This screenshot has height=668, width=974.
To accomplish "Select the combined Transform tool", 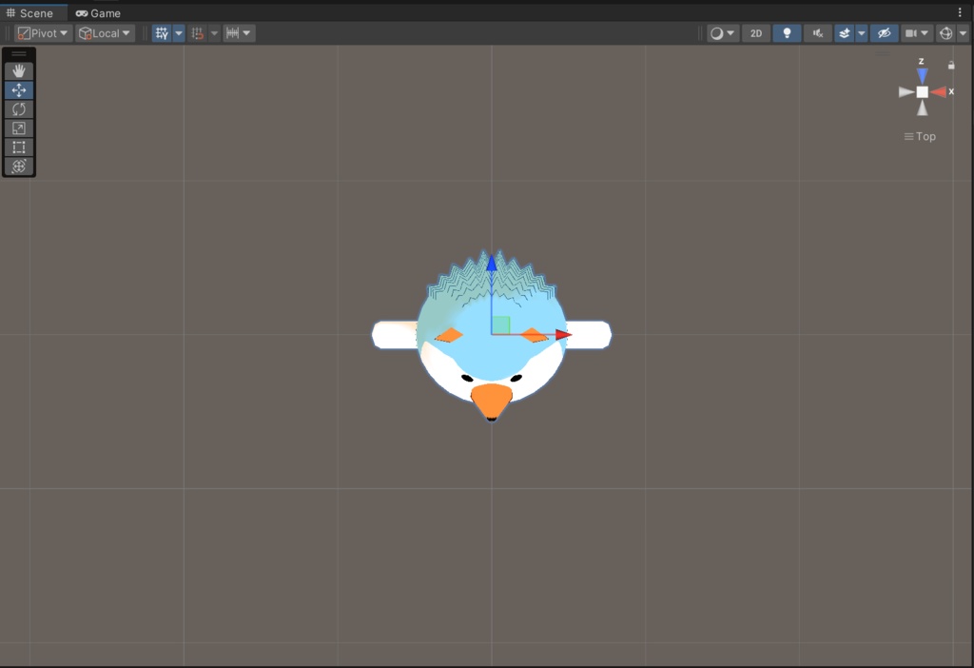I will tap(19, 166).
